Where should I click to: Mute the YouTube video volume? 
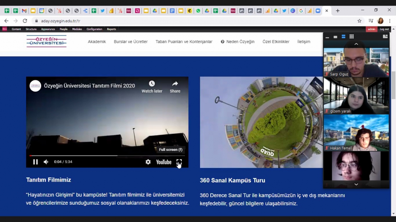pos(46,162)
